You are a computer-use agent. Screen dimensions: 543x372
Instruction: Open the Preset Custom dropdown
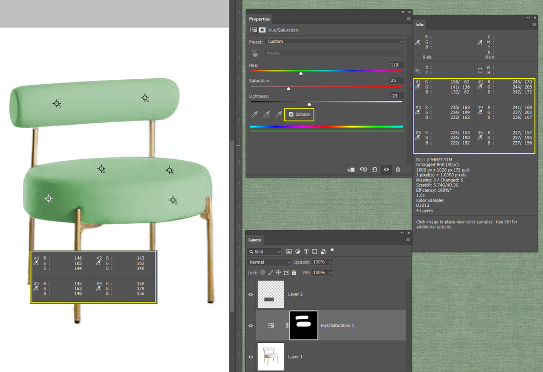[335, 41]
